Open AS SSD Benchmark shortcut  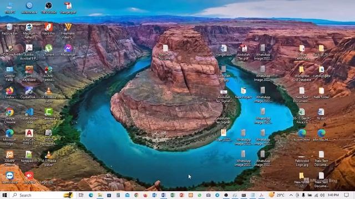49,137
